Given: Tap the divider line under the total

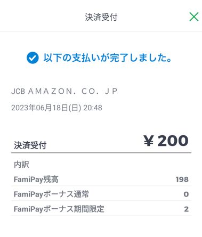Looking at the screenshot, I should click(x=101, y=153).
